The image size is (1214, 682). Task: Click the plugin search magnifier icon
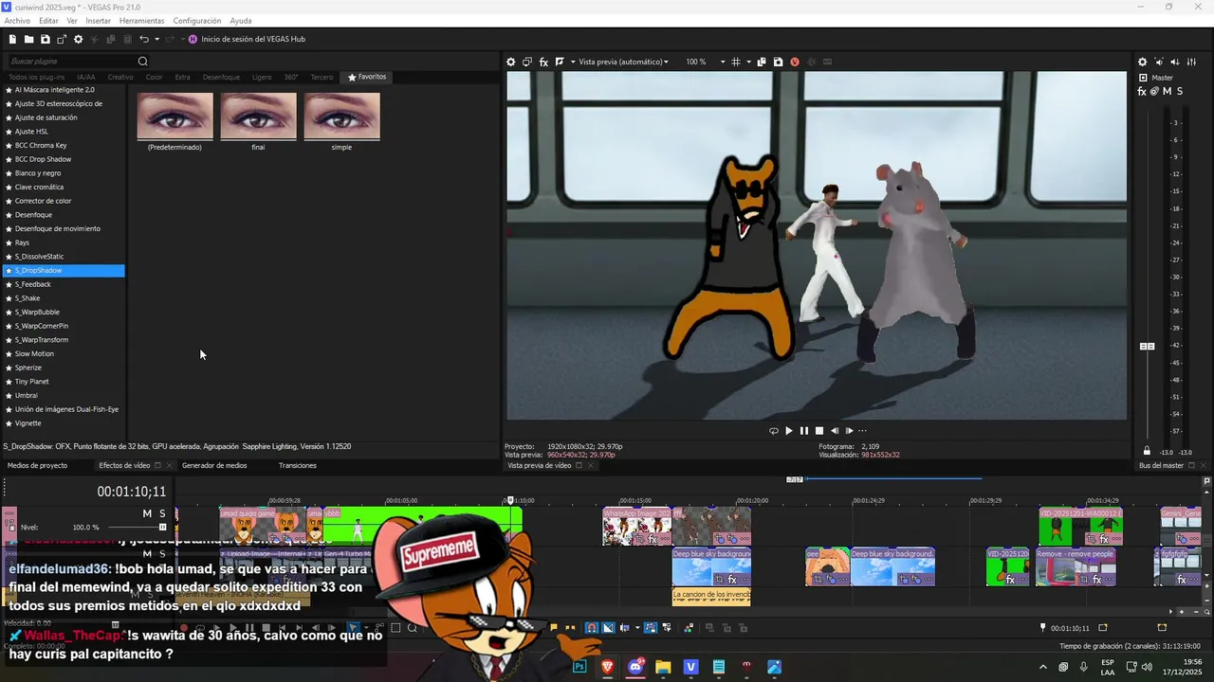pyautogui.click(x=143, y=62)
